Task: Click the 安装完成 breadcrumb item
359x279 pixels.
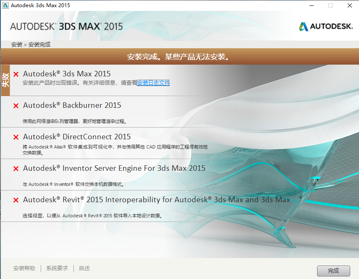Action: coord(39,44)
